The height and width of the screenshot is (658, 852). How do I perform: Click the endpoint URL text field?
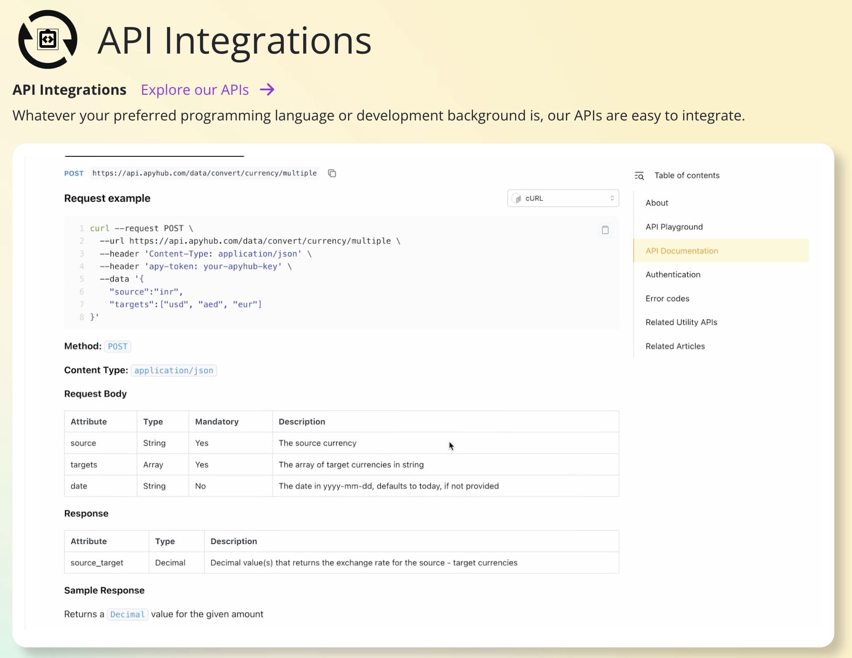[205, 173]
